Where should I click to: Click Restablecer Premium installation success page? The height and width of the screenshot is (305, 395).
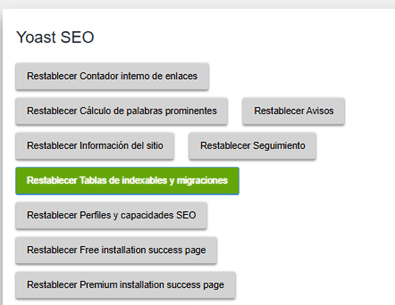[x=125, y=285]
